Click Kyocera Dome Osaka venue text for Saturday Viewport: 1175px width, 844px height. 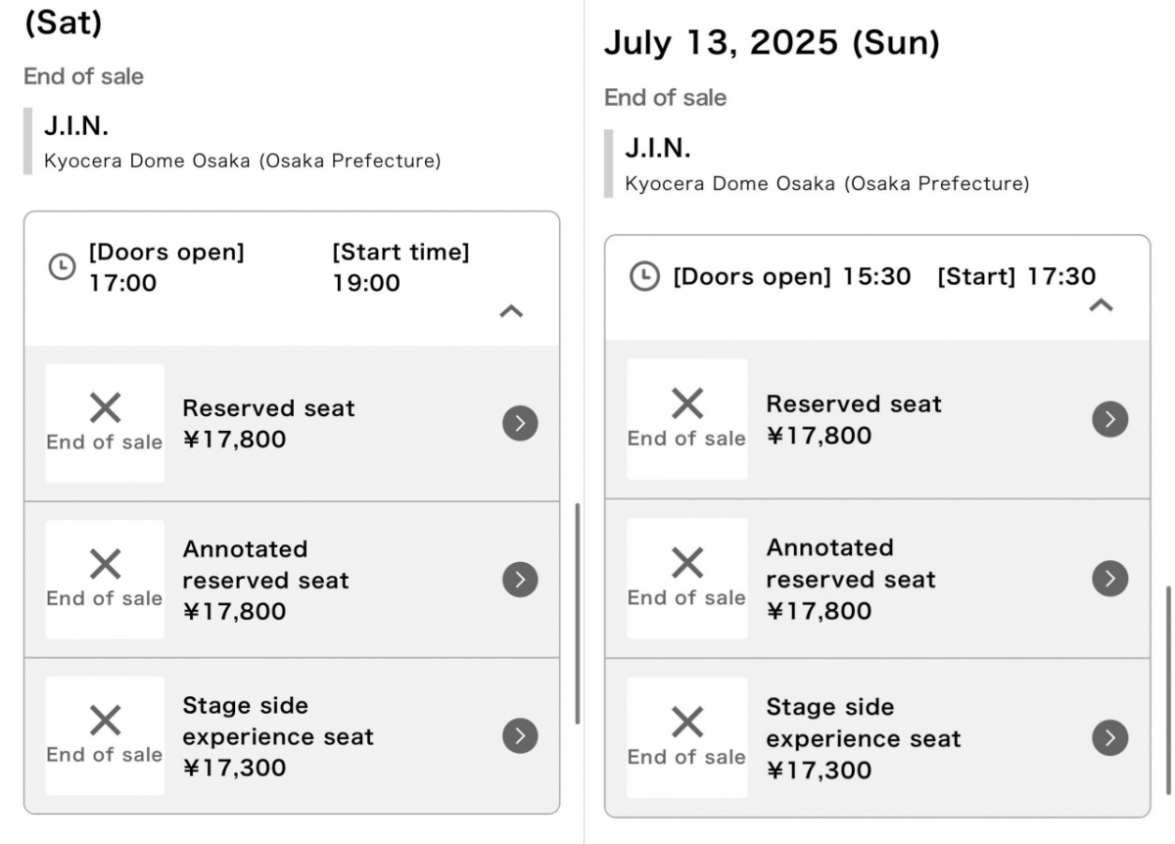pyautogui.click(x=242, y=161)
